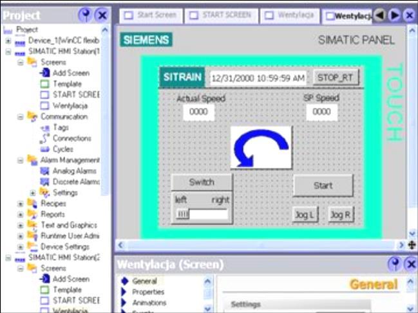The image size is (418, 313).
Task: Expand the Reports folder
Action: pyautogui.click(x=21, y=215)
